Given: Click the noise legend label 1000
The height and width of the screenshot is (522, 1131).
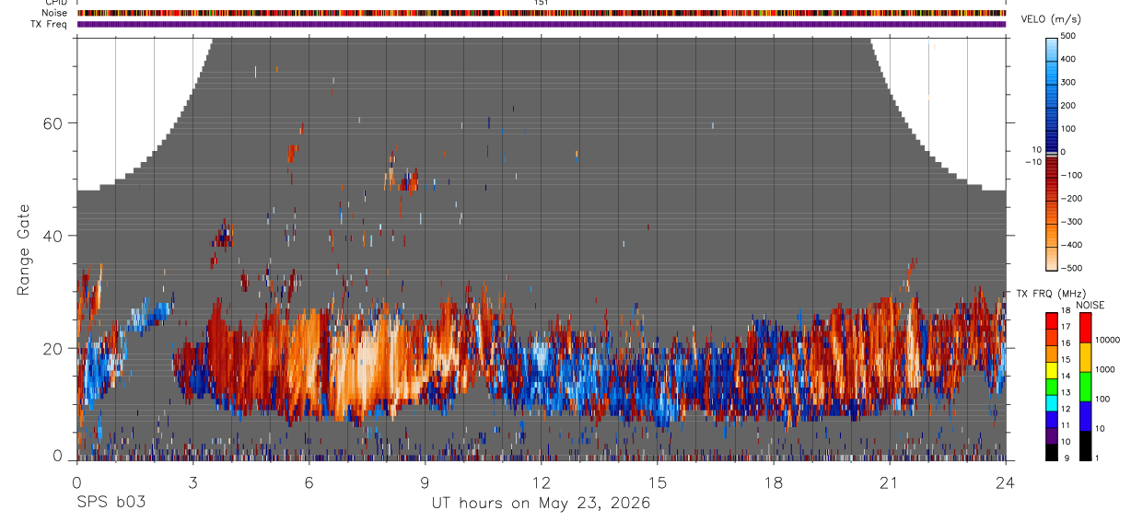Looking at the screenshot, I should pyautogui.click(x=1103, y=369).
